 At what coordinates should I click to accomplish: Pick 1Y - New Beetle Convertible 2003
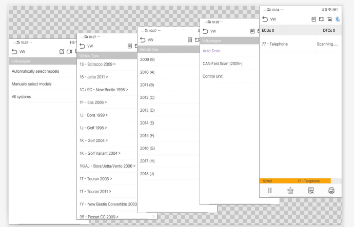107,204
